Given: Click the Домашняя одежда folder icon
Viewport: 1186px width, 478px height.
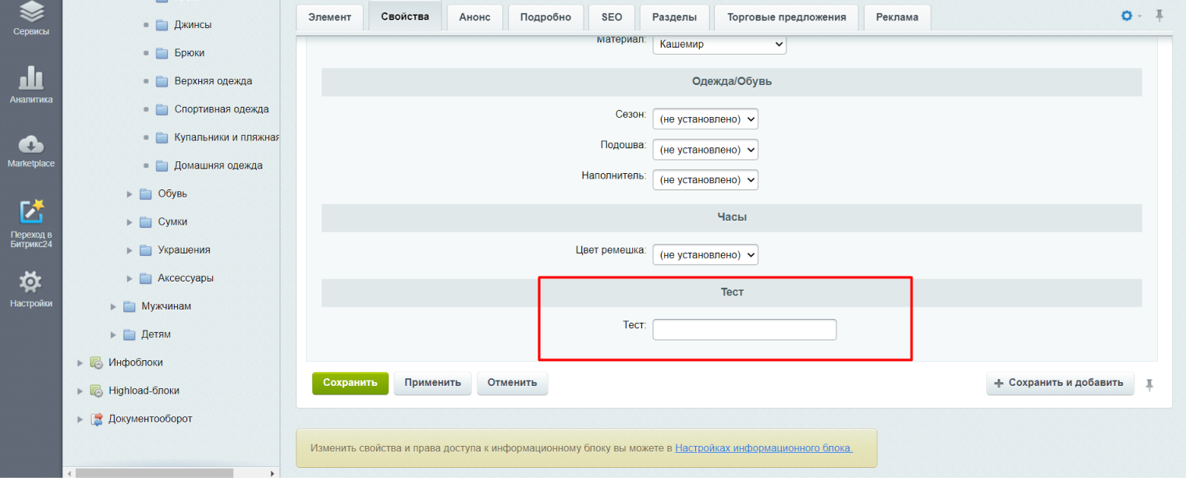Looking at the screenshot, I should pos(162,165).
